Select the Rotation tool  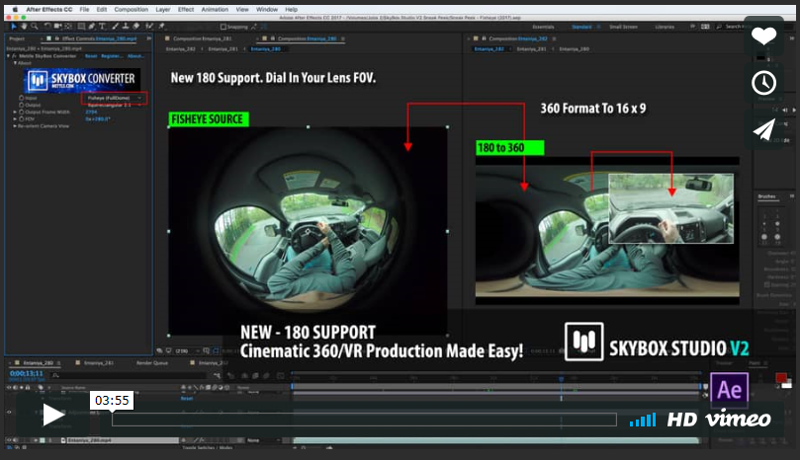(46, 26)
